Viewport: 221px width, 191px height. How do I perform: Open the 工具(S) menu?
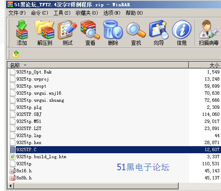coord(62,13)
